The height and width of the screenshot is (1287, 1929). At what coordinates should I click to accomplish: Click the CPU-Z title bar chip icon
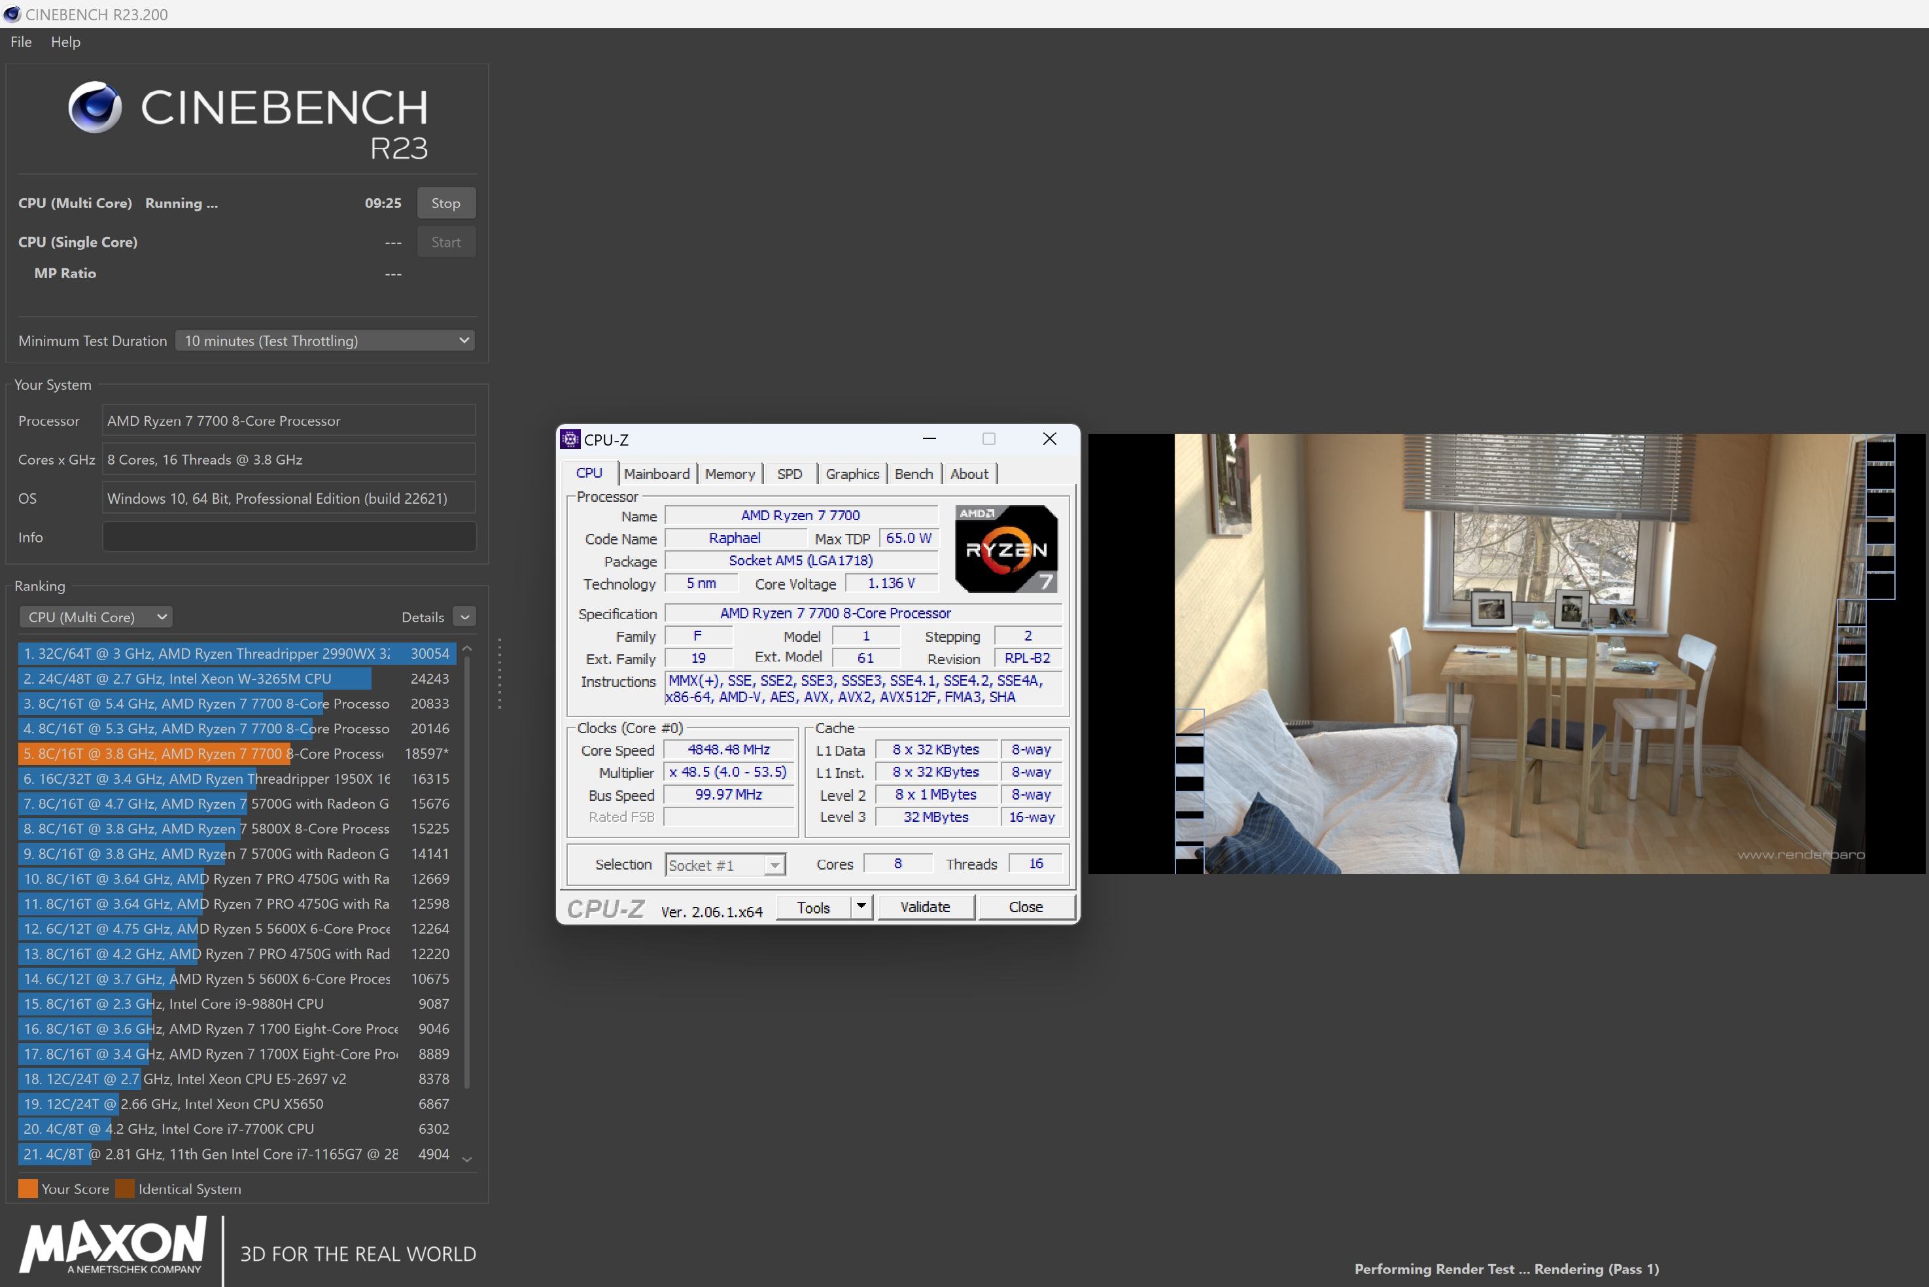(x=570, y=439)
